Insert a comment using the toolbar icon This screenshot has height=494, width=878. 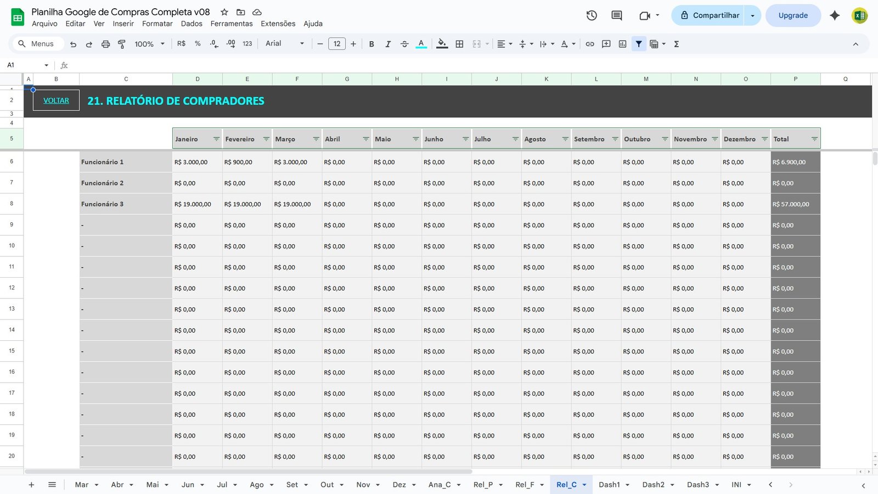pos(606,44)
